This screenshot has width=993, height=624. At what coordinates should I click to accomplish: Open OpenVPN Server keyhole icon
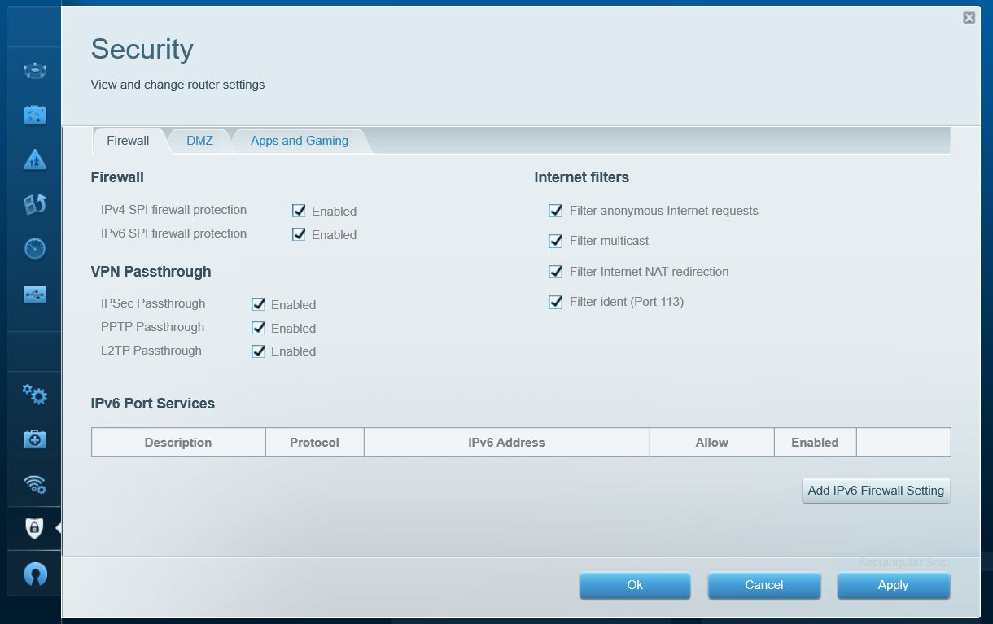[x=34, y=574]
